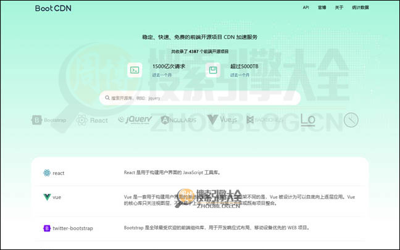400x250 pixels.
Task: Click the terminal icon beside 1500亿次请求
Action: pyautogui.click(x=135, y=70)
